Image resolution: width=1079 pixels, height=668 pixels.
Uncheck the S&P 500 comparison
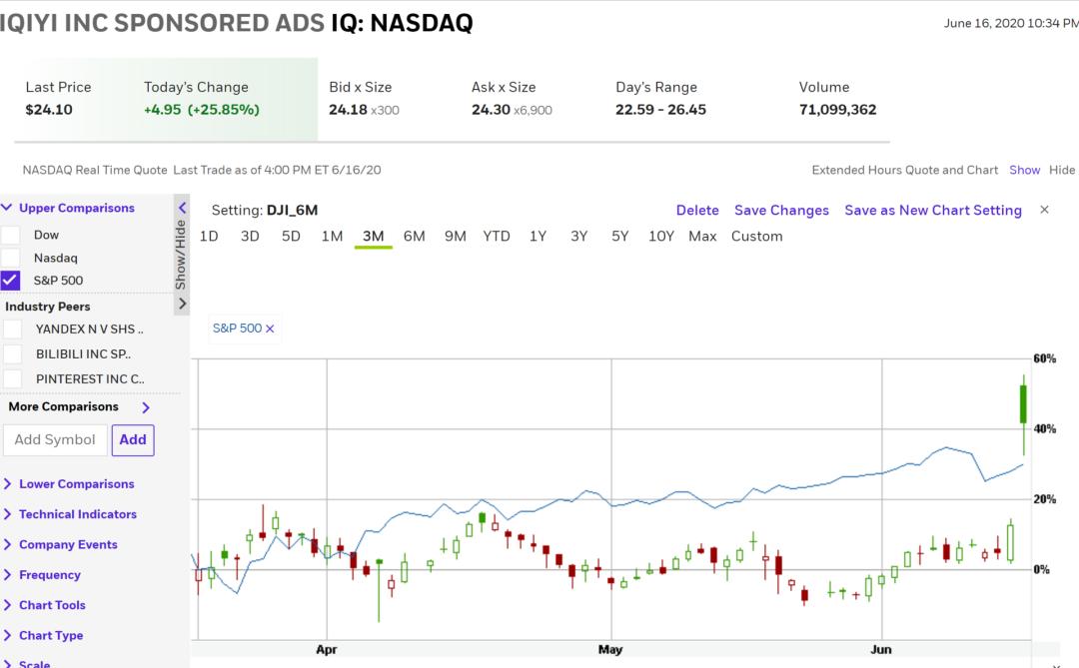11,281
